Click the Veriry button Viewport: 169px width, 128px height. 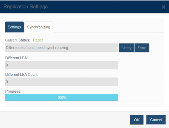[127, 48]
